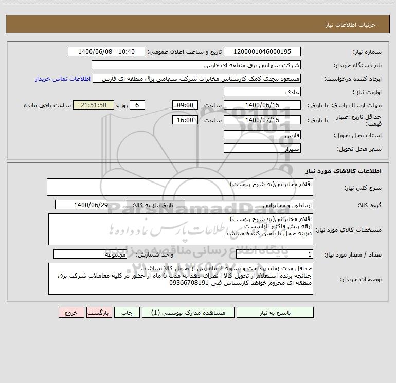Image resolution: width=396 pixels, height=383 pixels.
Task: Click the label تعداد / مقدار مورد نیاز
Action: pos(353,254)
